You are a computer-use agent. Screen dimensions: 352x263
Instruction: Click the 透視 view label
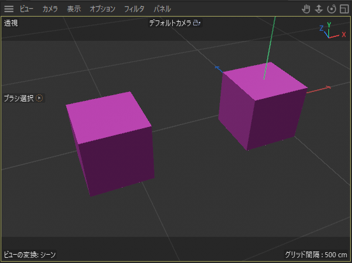[x=11, y=23]
